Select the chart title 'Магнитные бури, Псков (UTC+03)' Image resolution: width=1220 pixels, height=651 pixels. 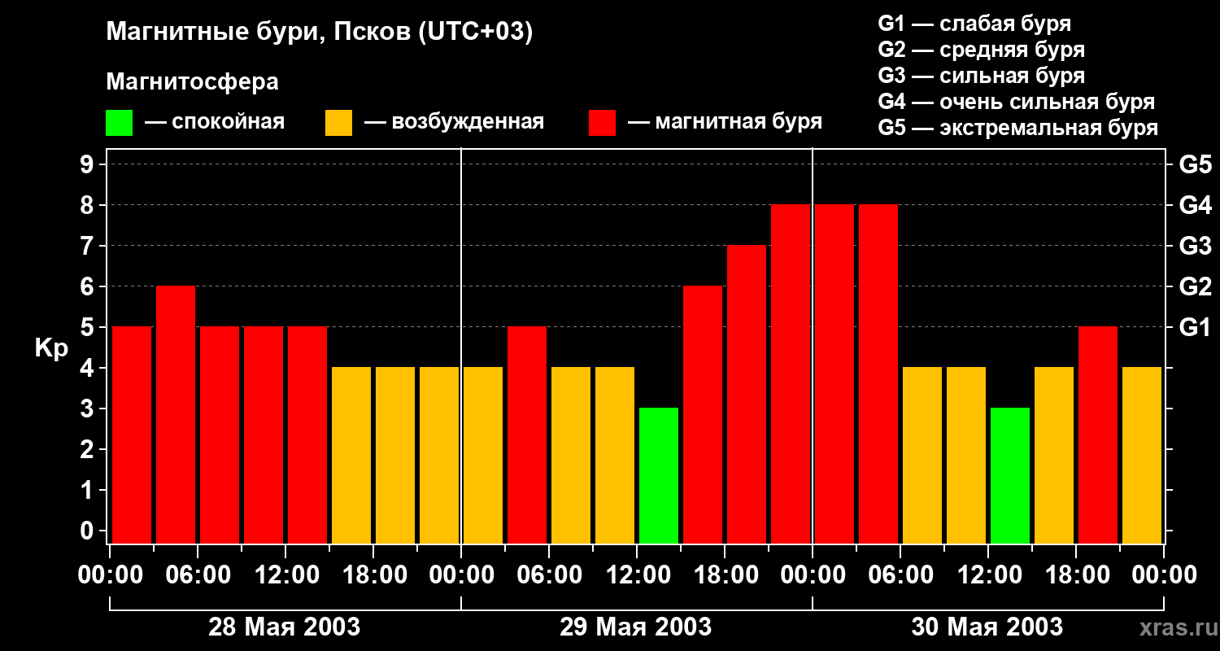click(x=320, y=33)
